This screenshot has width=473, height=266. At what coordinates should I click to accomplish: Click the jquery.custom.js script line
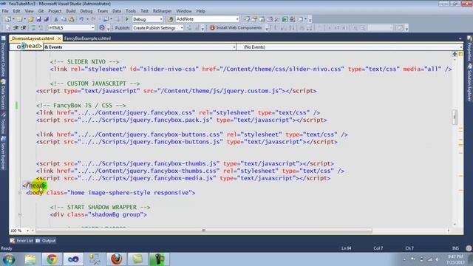[176, 91]
